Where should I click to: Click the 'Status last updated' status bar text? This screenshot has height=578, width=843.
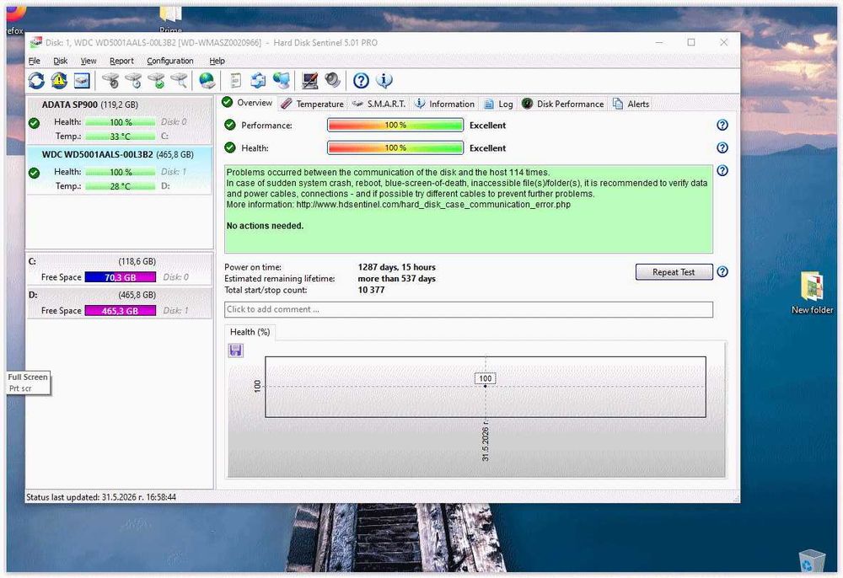[x=101, y=497]
